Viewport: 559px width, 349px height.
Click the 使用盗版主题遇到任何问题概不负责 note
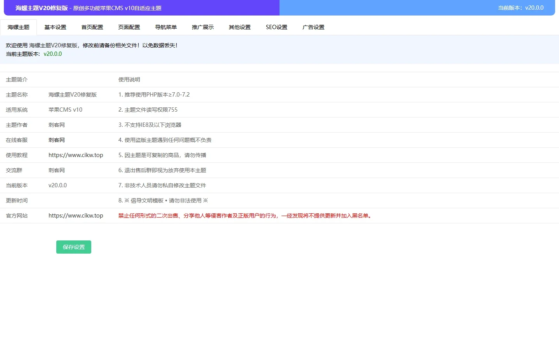[165, 140]
